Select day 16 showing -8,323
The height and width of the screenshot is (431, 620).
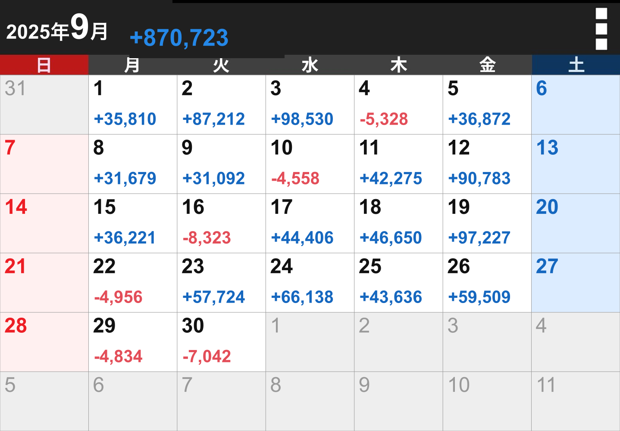[x=222, y=224]
